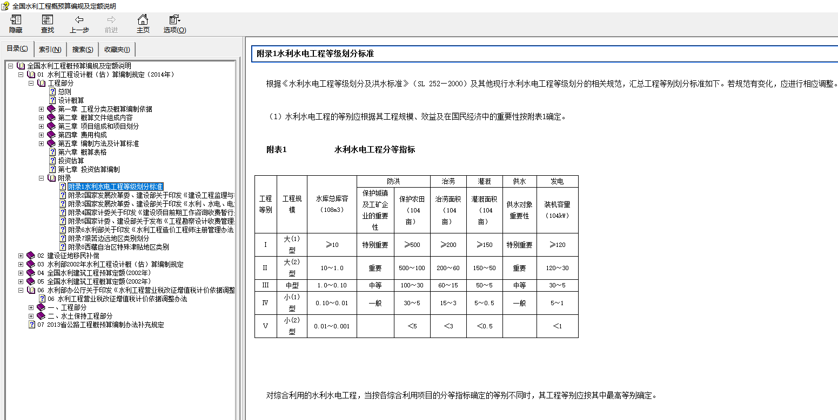
Task: Open 附录6水利部关于印发 topic
Action: point(151,230)
